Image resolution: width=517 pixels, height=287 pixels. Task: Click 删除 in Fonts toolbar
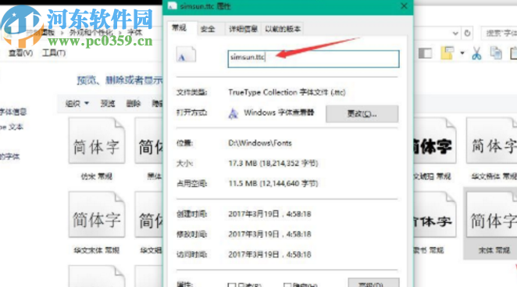tap(134, 103)
